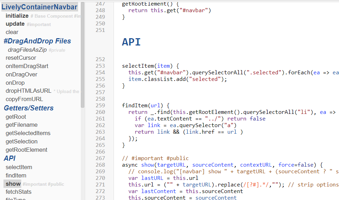Navigate to getRootElement outline entry
The image size is (339, 200).
[x=26, y=150]
